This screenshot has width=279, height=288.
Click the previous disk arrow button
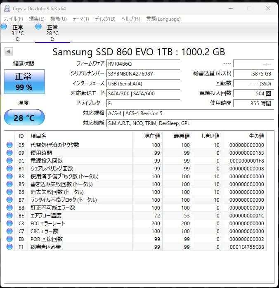(x=9, y=52)
